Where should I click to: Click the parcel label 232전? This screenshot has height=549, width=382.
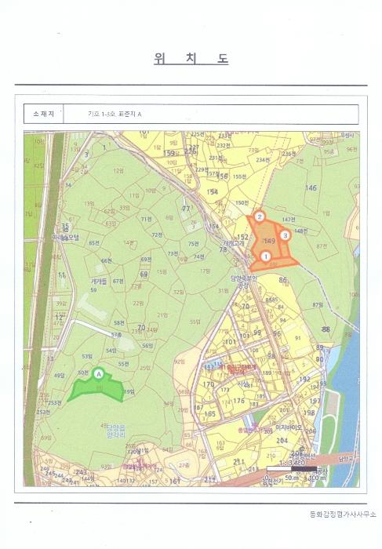coord(224,145)
